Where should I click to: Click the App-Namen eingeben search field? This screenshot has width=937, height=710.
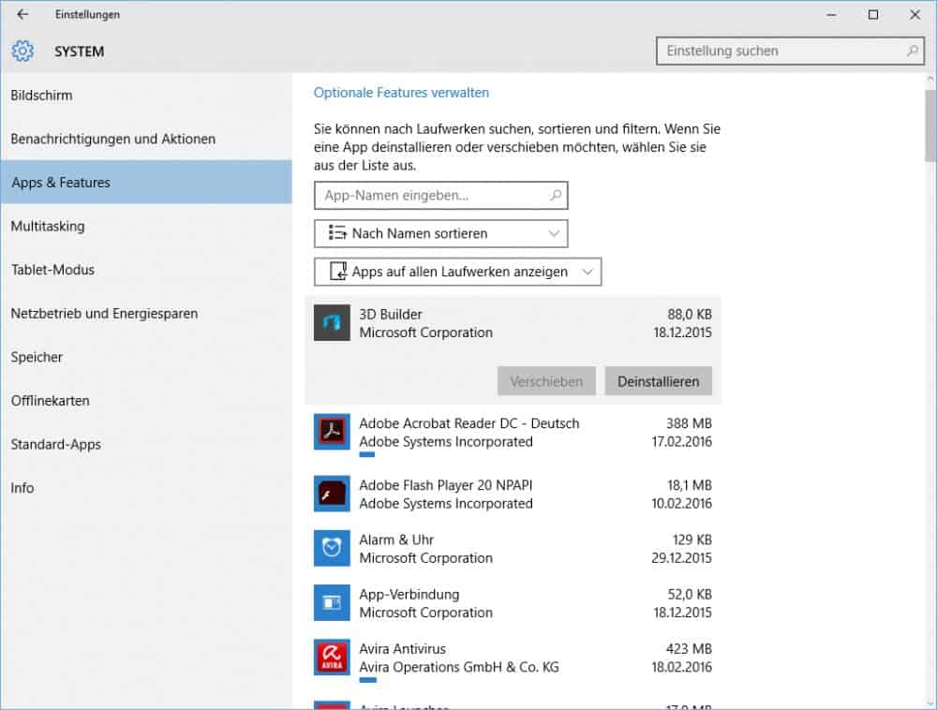pos(441,195)
